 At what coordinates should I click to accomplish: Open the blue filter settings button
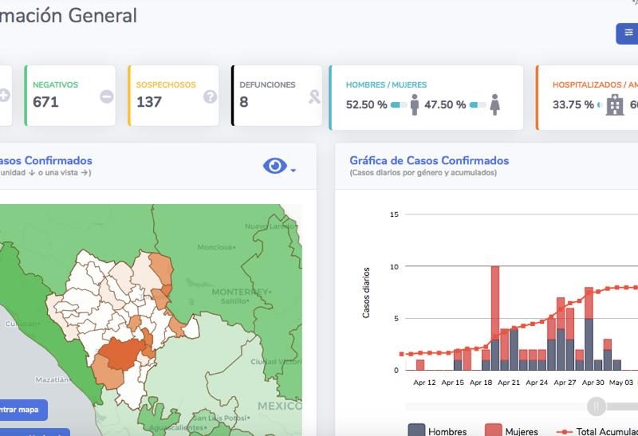(x=628, y=33)
